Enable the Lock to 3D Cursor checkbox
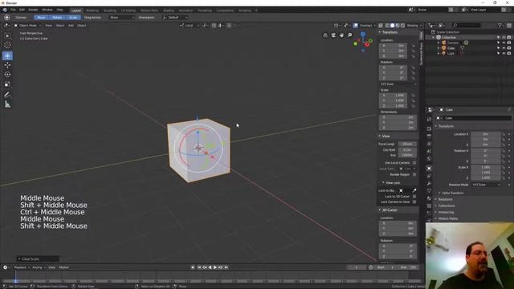Viewport: 514px width, 289px height. click(x=414, y=197)
